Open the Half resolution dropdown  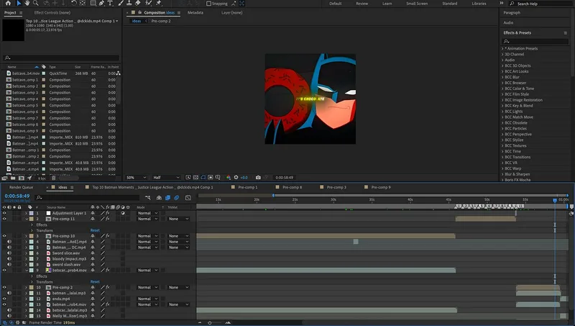(x=166, y=177)
